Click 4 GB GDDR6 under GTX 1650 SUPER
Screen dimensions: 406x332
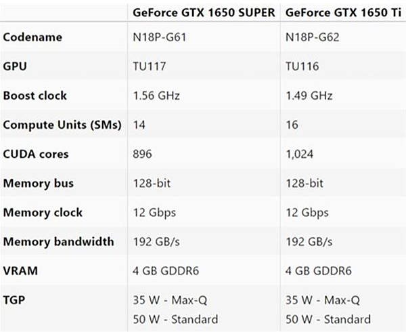coord(166,271)
